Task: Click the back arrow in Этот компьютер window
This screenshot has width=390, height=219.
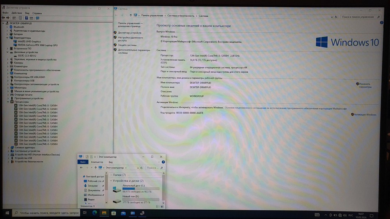Action: pos(82,168)
